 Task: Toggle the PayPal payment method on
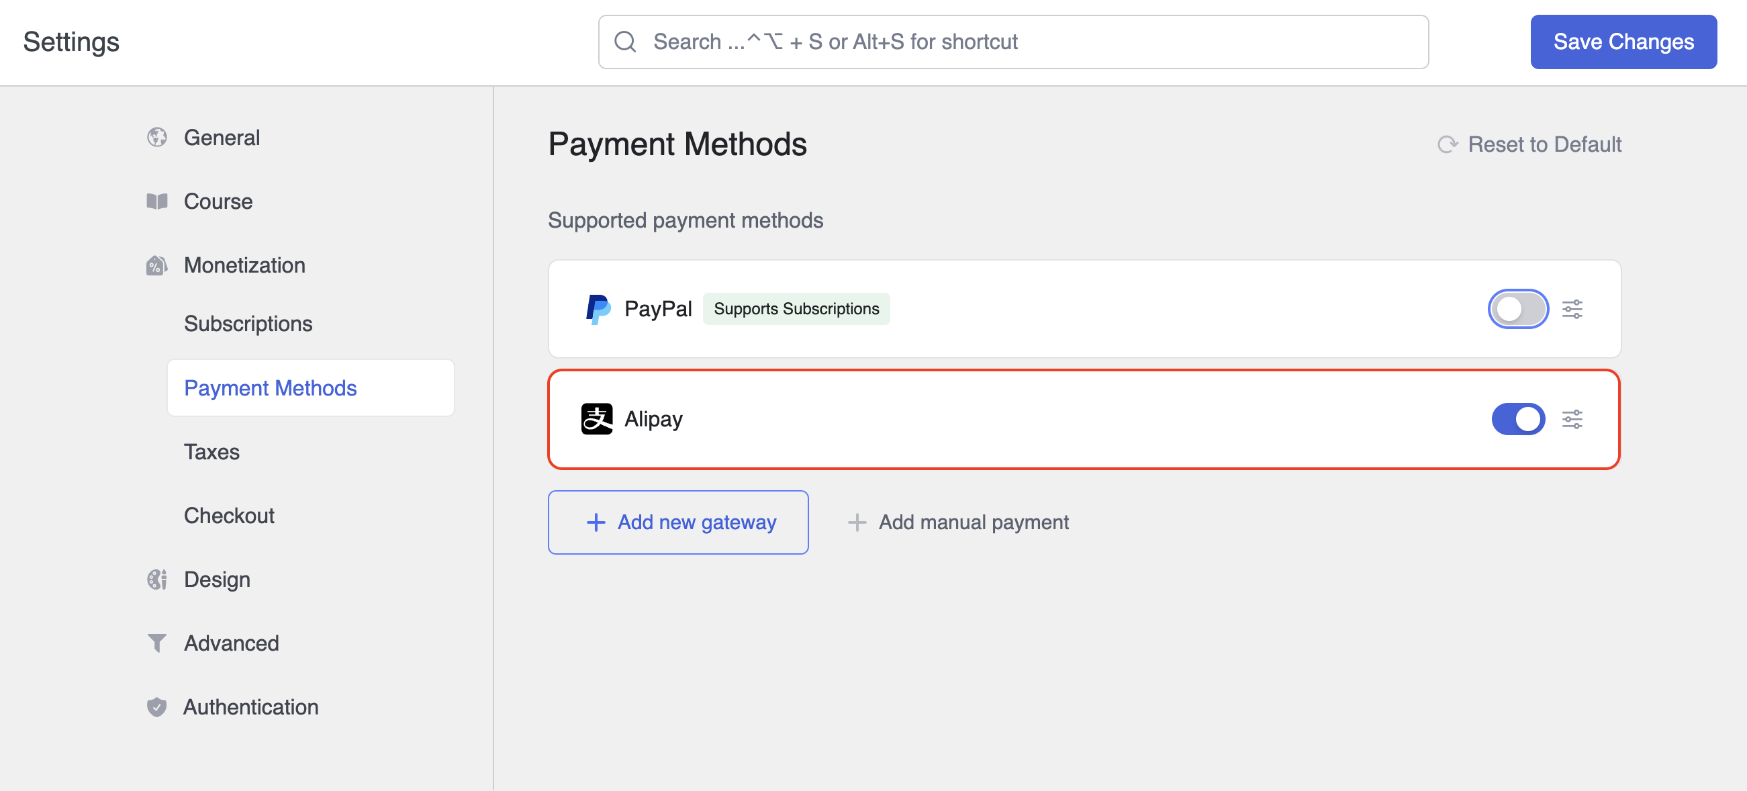point(1517,309)
